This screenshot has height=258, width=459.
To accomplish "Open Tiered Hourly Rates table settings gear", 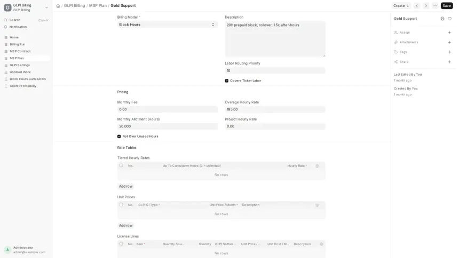I will pyautogui.click(x=317, y=166).
